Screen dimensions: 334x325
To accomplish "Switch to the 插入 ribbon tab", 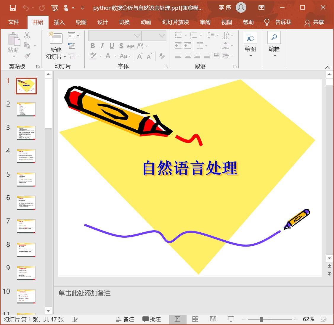I will pos(59,22).
